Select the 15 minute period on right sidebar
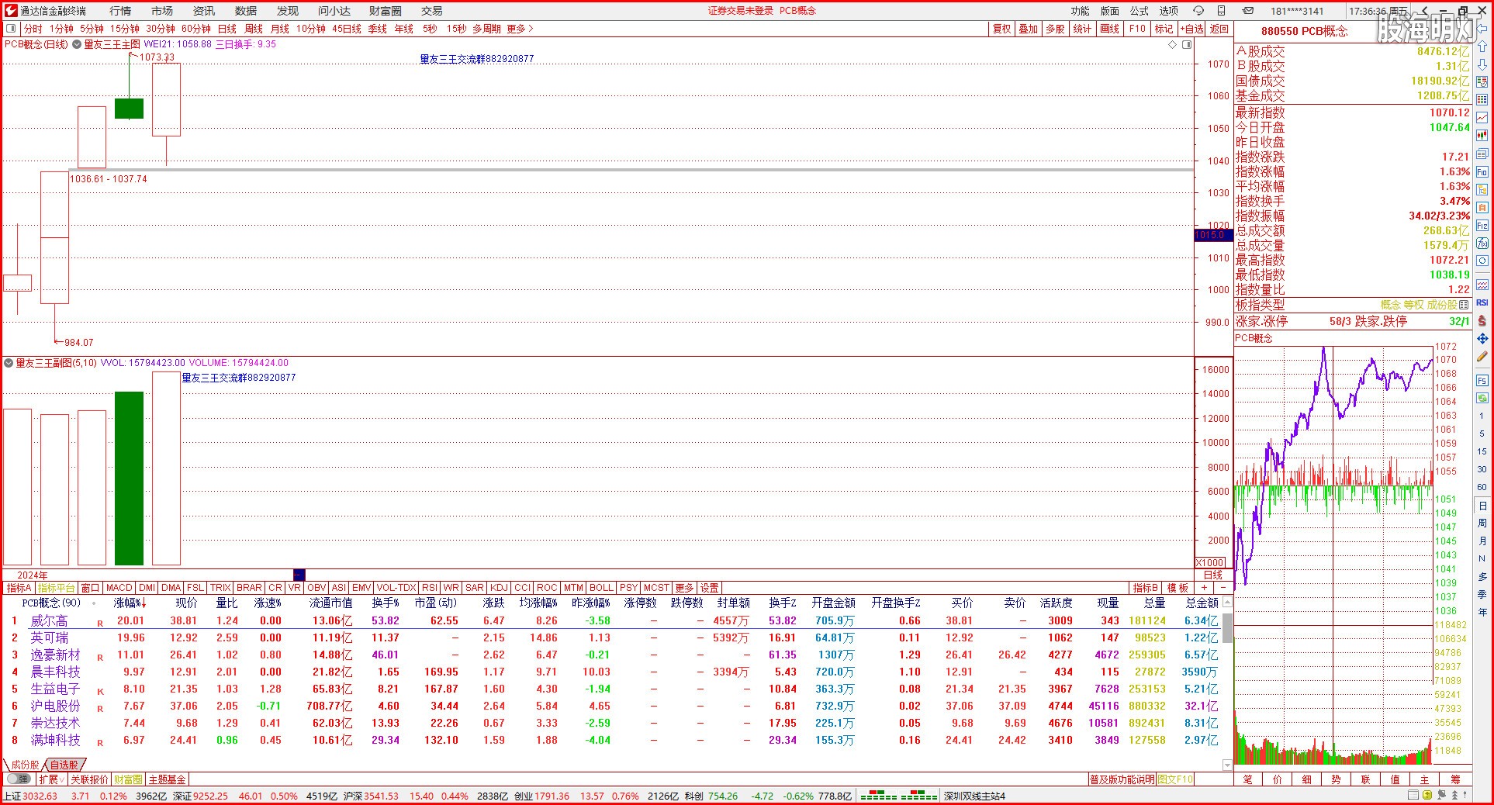Screen dimensions: 1494x805 click(1482, 451)
